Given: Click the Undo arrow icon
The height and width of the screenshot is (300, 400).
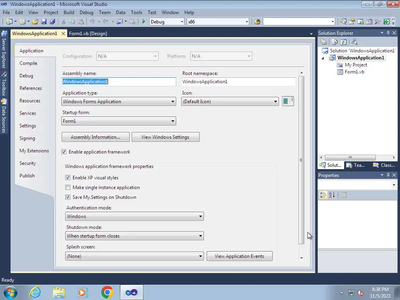Looking at the screenshot, I should pos(92,22).
